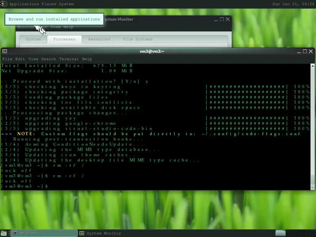
Task: Click the vm3@vm3:~ terminal window title
Action: [152, 52]
